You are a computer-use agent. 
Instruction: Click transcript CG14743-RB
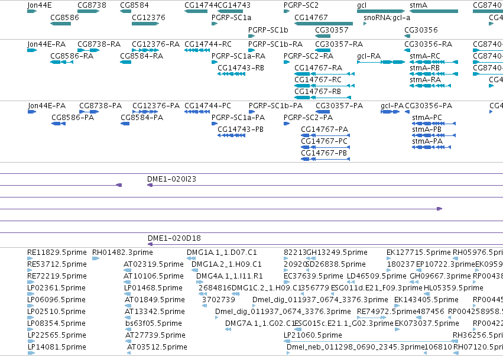pyautogui.click(x=241, y=68)
